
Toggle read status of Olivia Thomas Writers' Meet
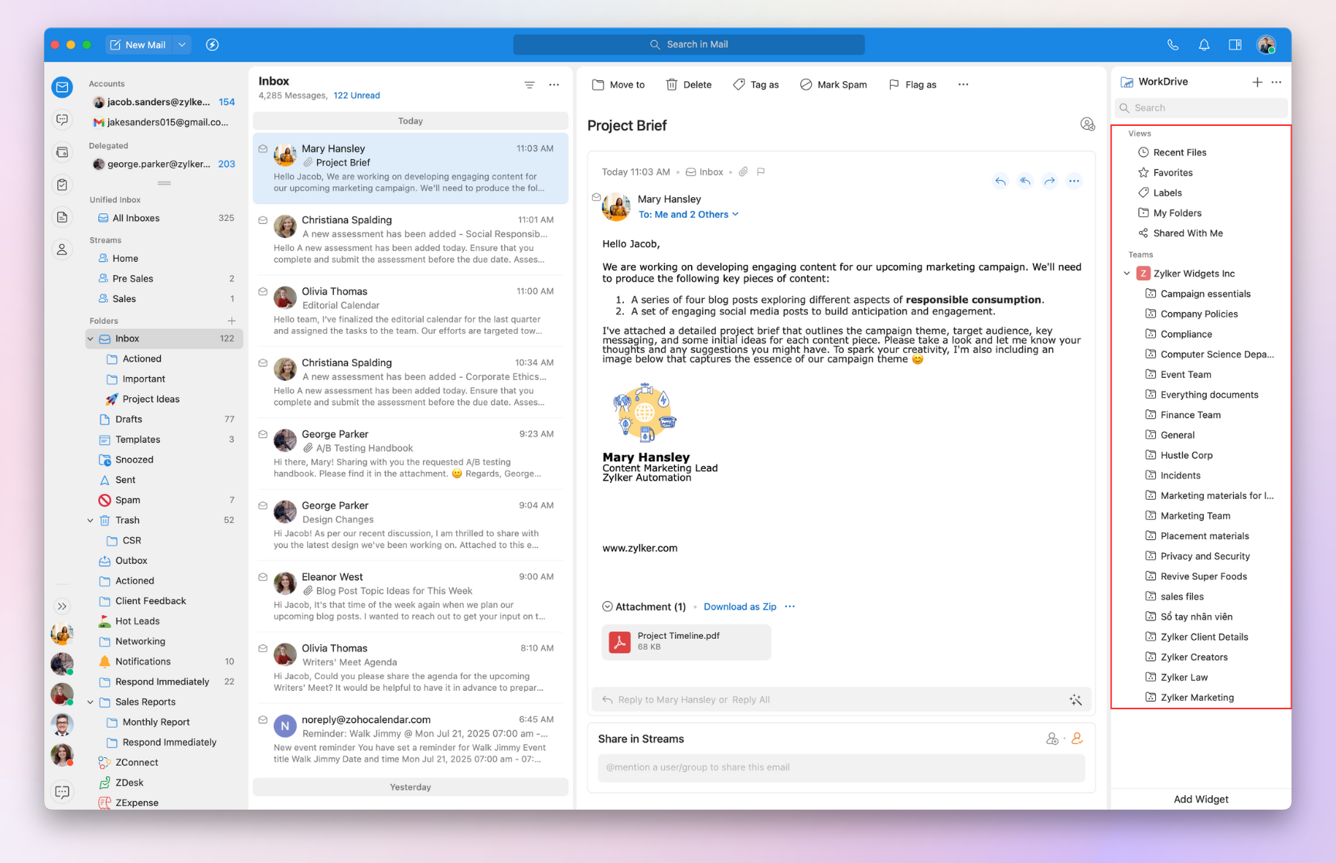[263, 648]
